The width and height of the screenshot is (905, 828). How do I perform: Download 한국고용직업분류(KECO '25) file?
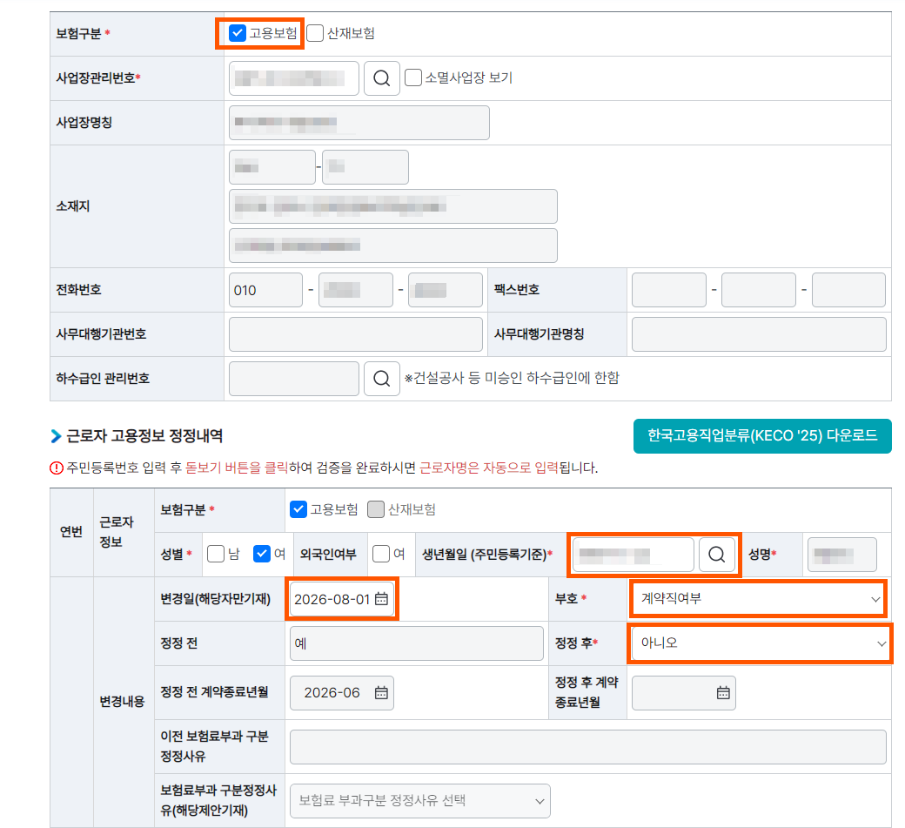pos(762,436)
